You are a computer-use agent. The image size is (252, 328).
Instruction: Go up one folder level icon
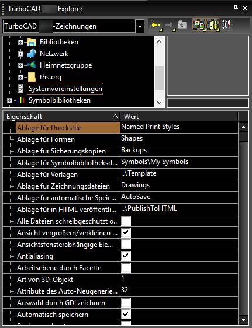pyautogui.click(x=182, y=25)
